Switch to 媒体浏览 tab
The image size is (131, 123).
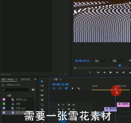[25, 79]
